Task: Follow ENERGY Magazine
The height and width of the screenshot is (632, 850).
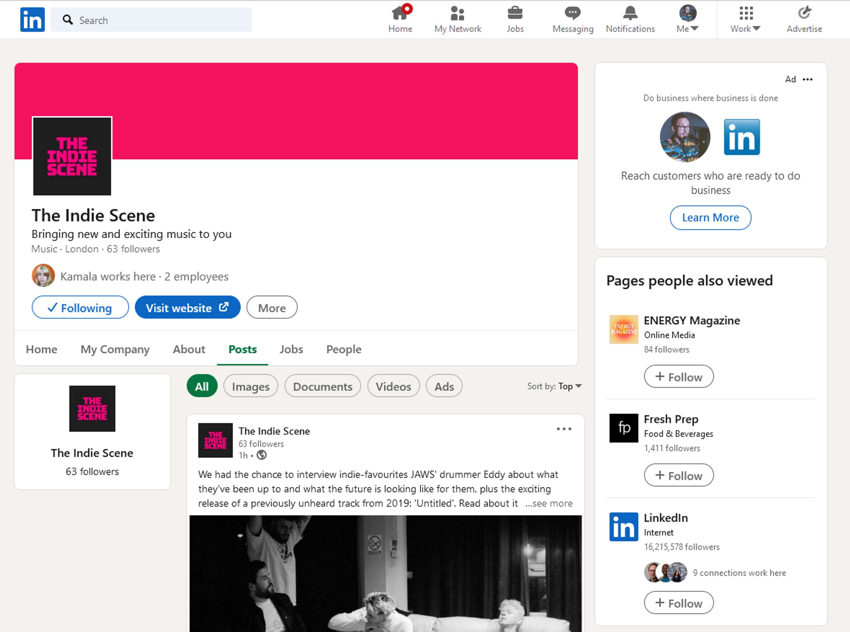Action: click(x=679, y=376)
